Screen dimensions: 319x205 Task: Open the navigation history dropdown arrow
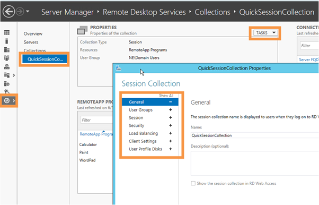[28, 12]
